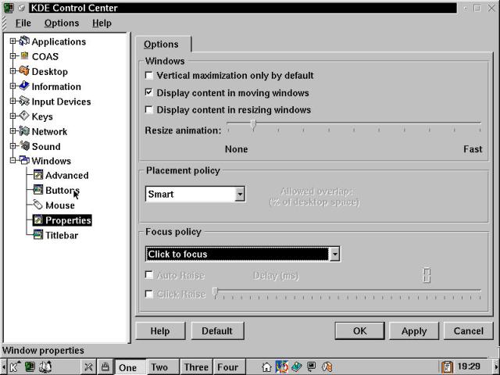Open the Placement policy Smart dropdown
Image resolution: width=500 pixels, height=375 pixels.
click(x=240, y=194)
